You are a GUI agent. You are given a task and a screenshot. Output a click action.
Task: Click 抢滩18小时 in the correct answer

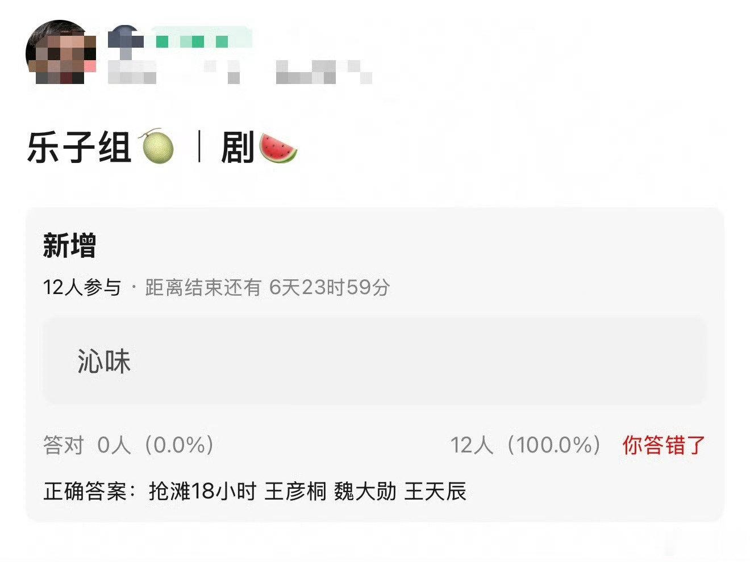click(x=203, y=491)
